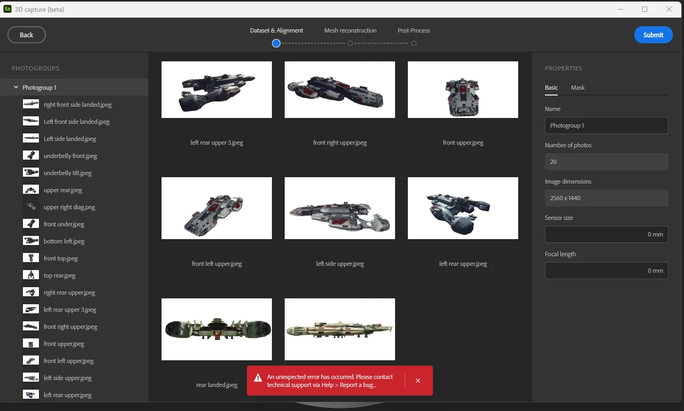Select front left upper.jpeg in sidebar list
This screenshot has height=411, width=684.
[x=74, y=361]
